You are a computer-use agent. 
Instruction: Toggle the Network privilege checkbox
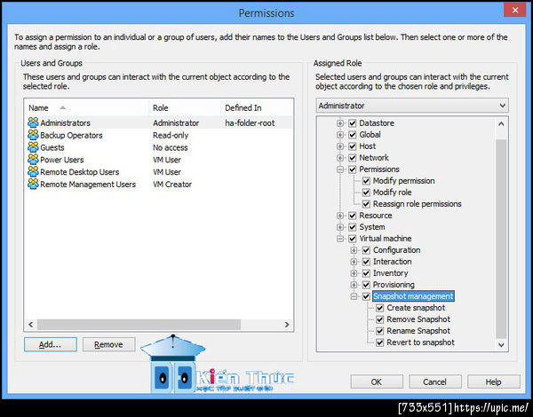click(x=353, y=158)
